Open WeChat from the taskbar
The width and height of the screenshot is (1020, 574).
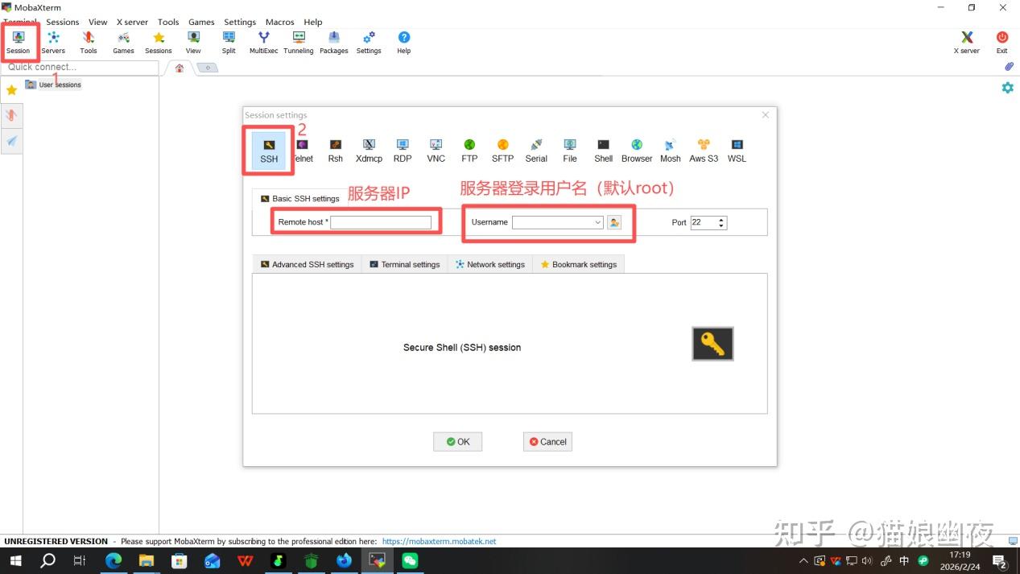410,560
